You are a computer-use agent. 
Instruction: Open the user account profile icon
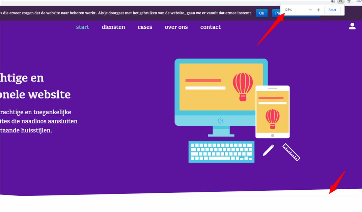coord(352,26)
